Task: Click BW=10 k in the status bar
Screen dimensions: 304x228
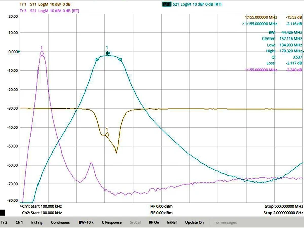Action: [x=86, y=222]
